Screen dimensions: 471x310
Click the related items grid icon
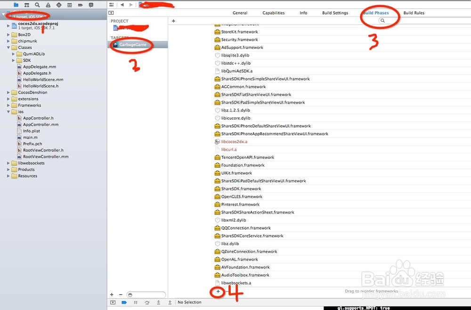pos(112,5)
